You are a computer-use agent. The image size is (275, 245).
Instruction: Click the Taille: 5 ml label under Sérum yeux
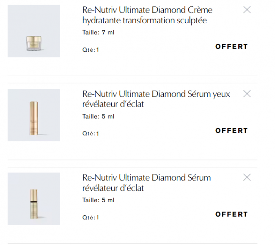pyautogui.click(x=98, y=116)
